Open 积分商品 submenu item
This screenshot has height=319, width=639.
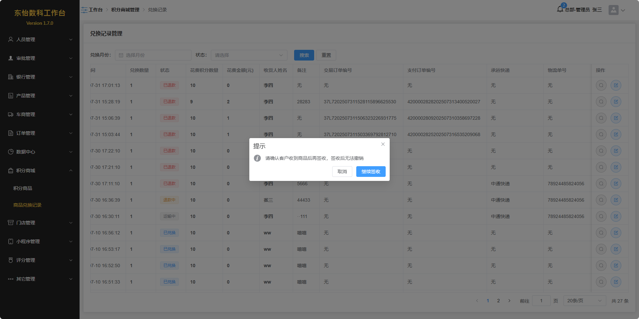(23, 188)
